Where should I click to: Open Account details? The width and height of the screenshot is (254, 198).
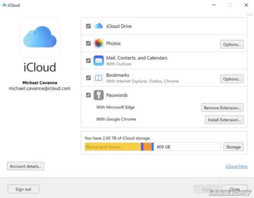tap(25, 166)
